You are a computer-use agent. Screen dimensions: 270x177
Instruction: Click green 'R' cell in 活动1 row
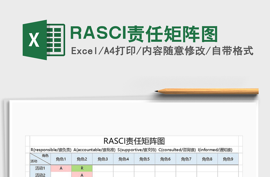pos(82,168)
